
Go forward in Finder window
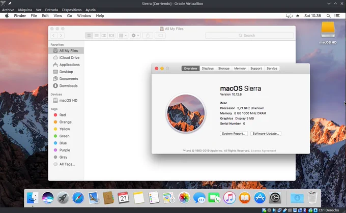[x=61, y=35]
